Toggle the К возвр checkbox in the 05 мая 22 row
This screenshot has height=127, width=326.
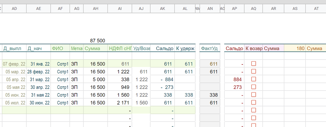[253, 87]
